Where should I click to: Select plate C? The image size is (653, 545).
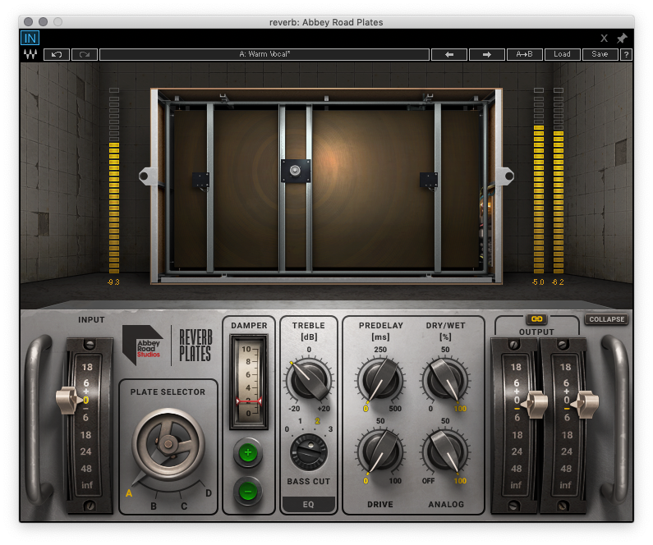(x=184, y=506)
